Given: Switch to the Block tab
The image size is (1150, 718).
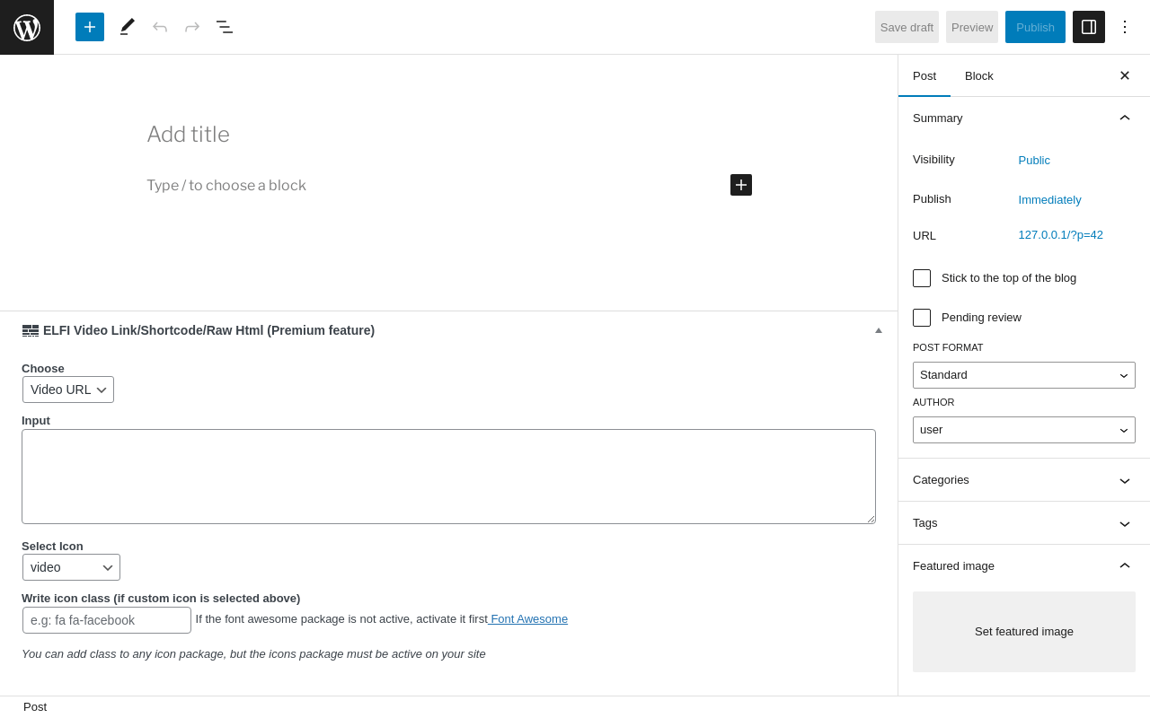Looking at the screenshot, I should (x=979, y=75).
